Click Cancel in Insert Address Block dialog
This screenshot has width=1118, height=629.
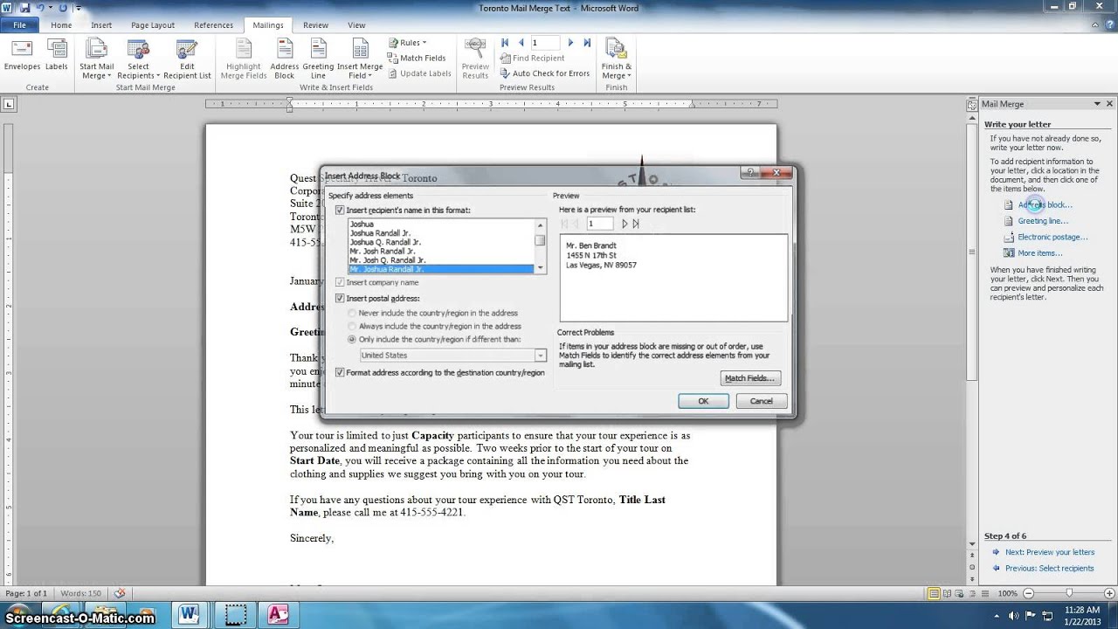(761, 401)
